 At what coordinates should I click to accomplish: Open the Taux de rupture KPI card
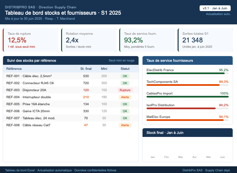click(31, 40)
